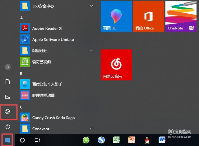Click the 百度经验个人助手 icon
This screenshot has height=146, width=199.
pos(25,84)
